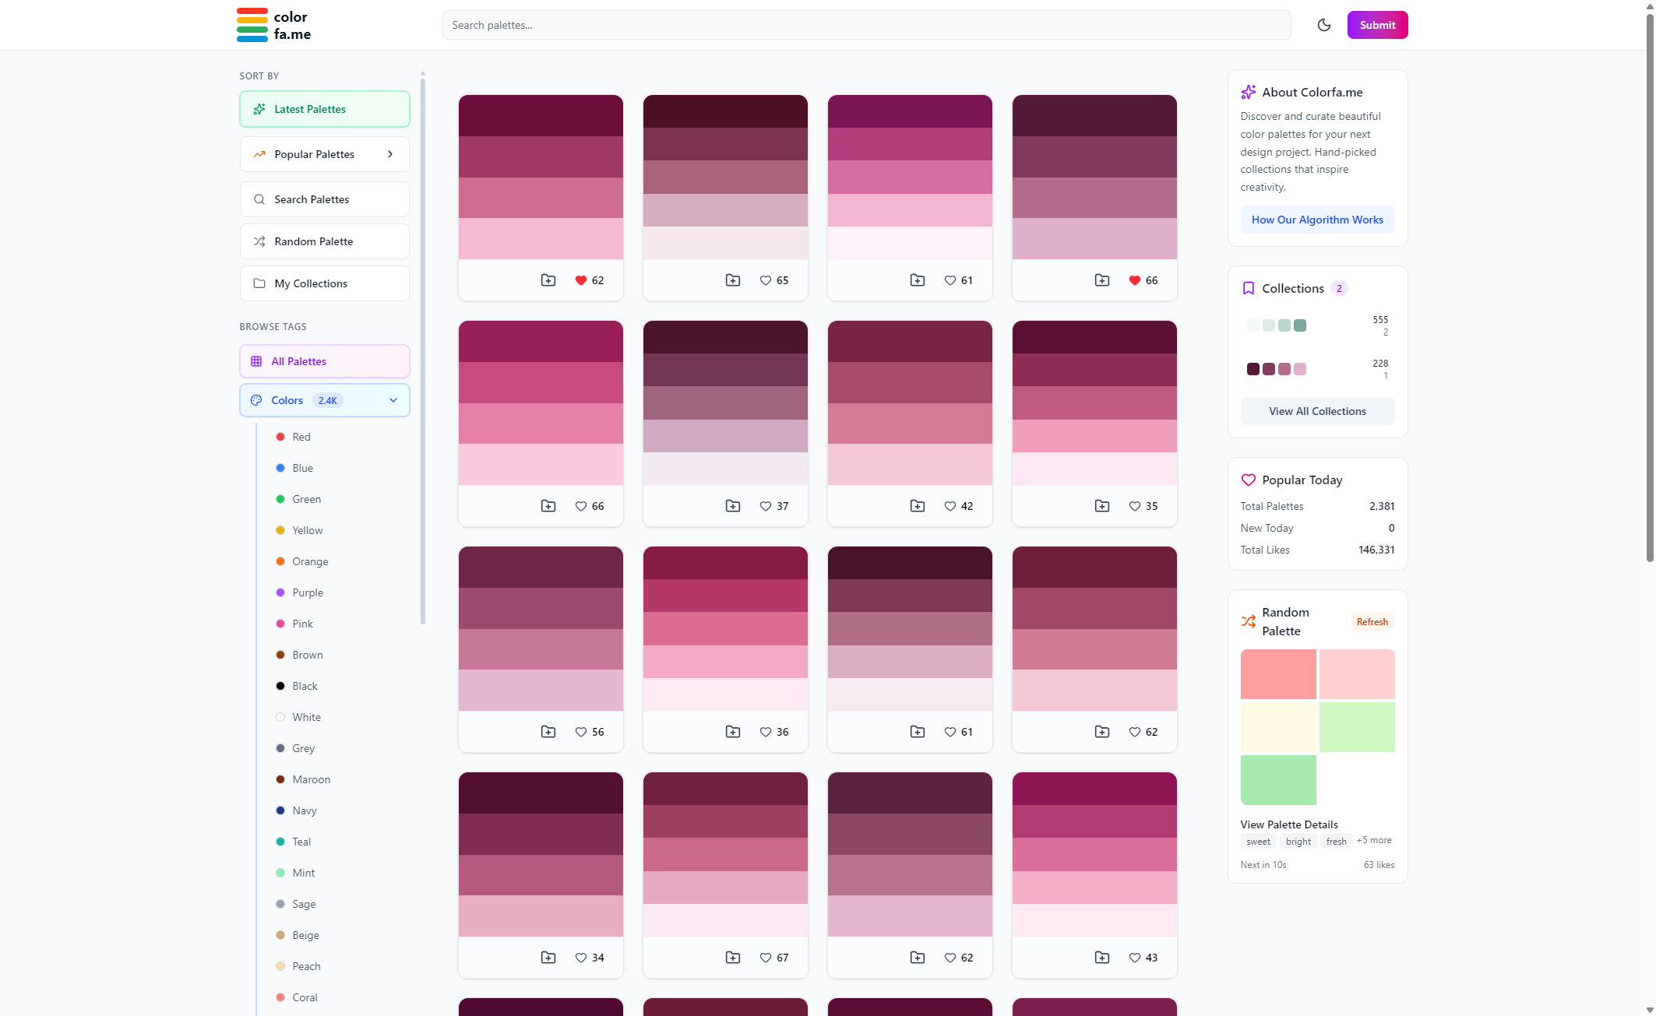Toggle dark mode with the moon icon
The image size is (1656, 1016).
click(x=1324, y=25)
